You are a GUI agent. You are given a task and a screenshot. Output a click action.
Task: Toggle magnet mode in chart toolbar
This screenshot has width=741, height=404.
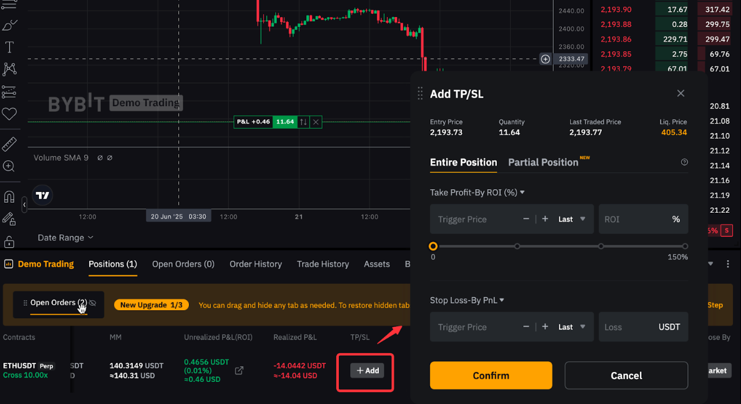(9, 197)
